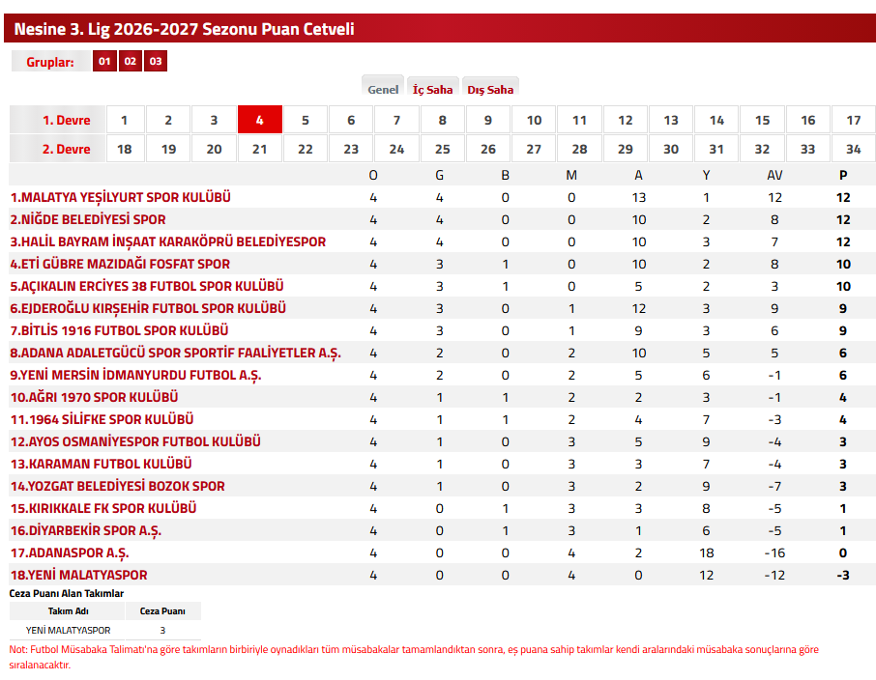Open Açıkalın Erciyes 38 Futbol Spor Kulübü link
Image resolution: width=876 pixels, height=680 pixels.
point(147,287)
